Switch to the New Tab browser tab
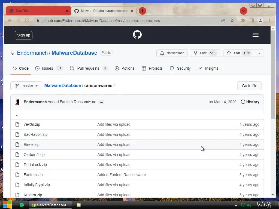The image size is (279, 209). pos(38,11)
